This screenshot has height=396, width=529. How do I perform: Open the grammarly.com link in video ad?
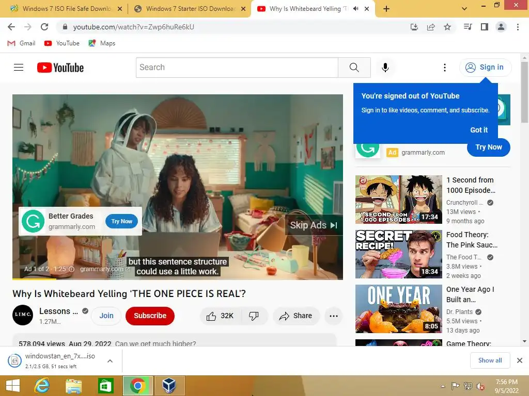104,269
